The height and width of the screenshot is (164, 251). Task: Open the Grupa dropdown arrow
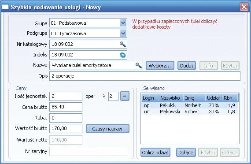point(123,23)
